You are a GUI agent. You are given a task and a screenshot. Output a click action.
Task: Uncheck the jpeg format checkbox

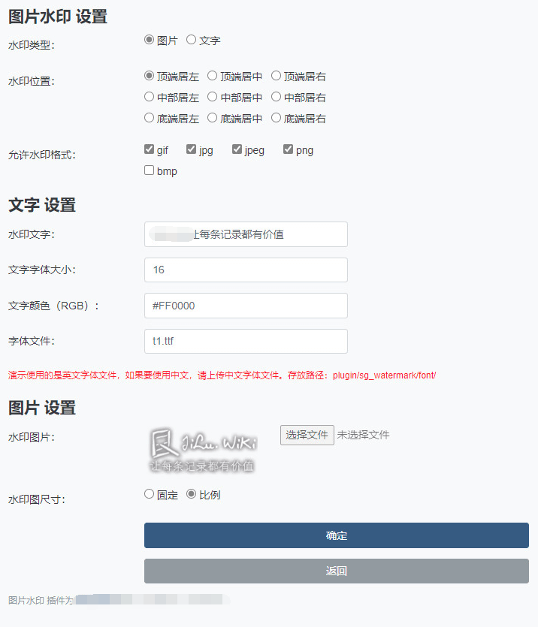(237, 149)
